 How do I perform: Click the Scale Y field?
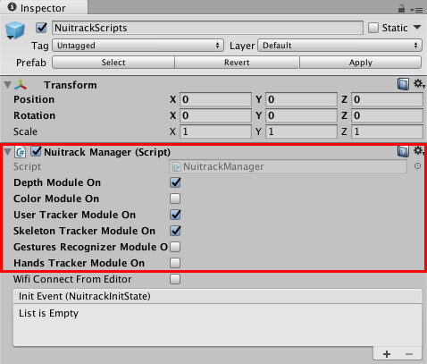point(301,131)
